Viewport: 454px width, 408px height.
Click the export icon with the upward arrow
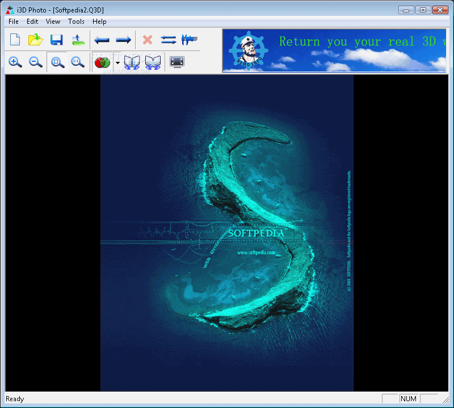click(78, 40)
